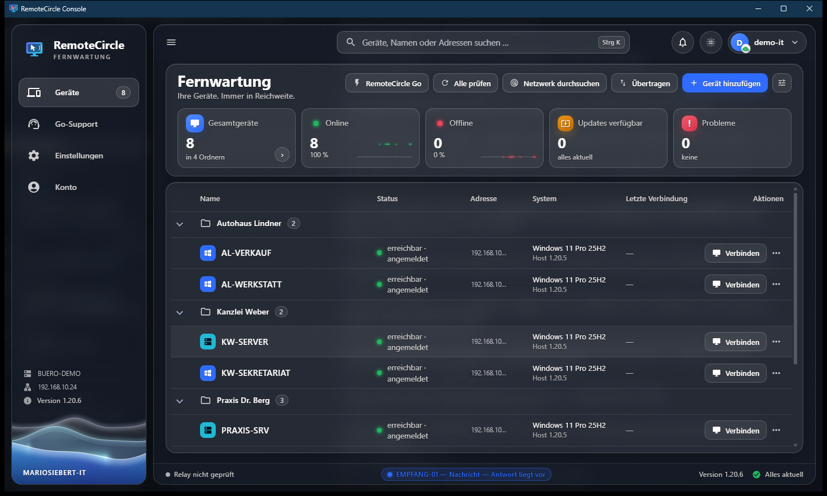This screenshot has width=827, height=496.
Task: Click the Probleme warning icon
Action: [690, 123]
